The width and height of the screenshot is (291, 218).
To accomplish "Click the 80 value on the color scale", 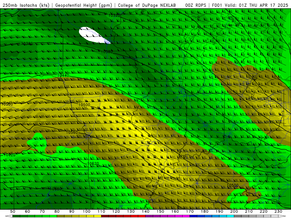I will click(x=57, y=211).
